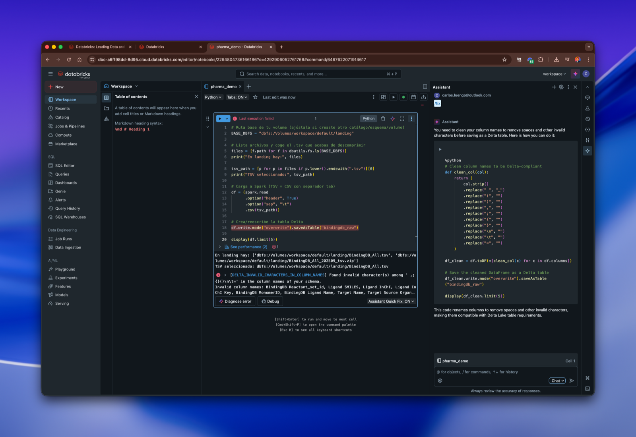Open the workspace dropdown in the top right

[x=554, y=73]
